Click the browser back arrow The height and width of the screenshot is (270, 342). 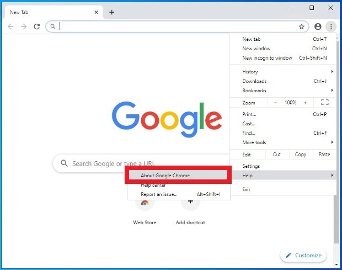(x=10, y=27)
